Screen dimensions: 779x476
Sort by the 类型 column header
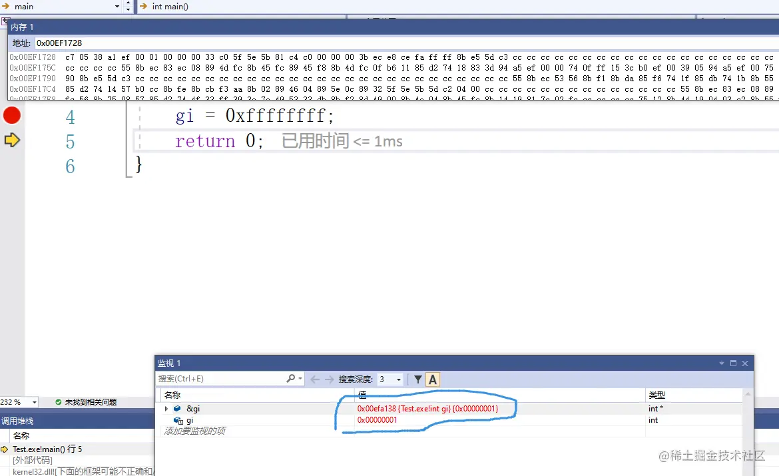tap(656, 395)
